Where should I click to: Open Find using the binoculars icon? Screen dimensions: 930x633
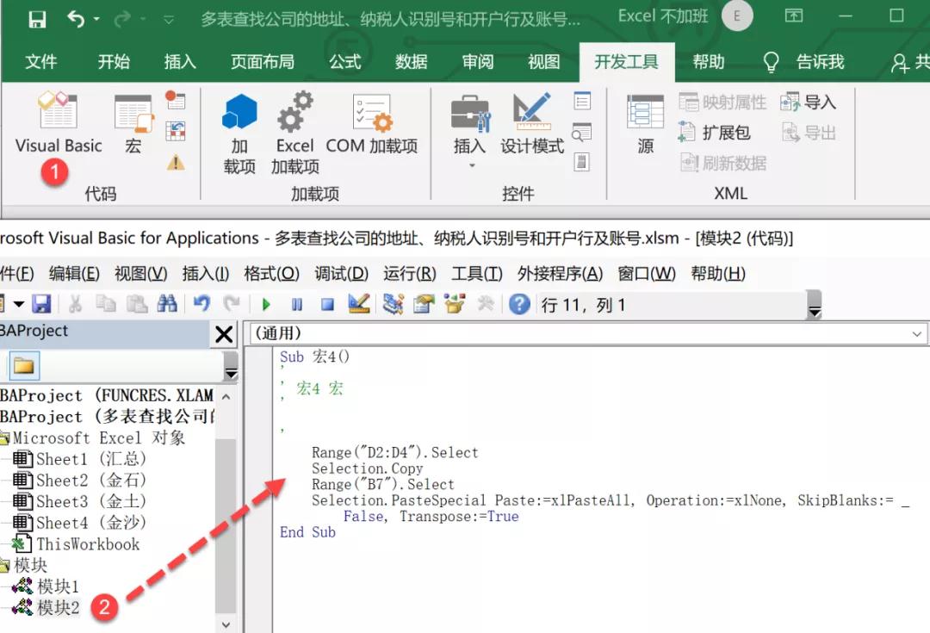point(168,304)
